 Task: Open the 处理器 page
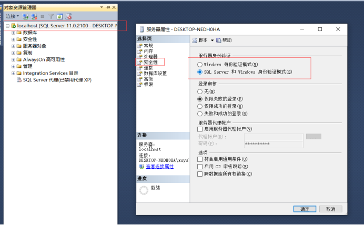(150, 57)
